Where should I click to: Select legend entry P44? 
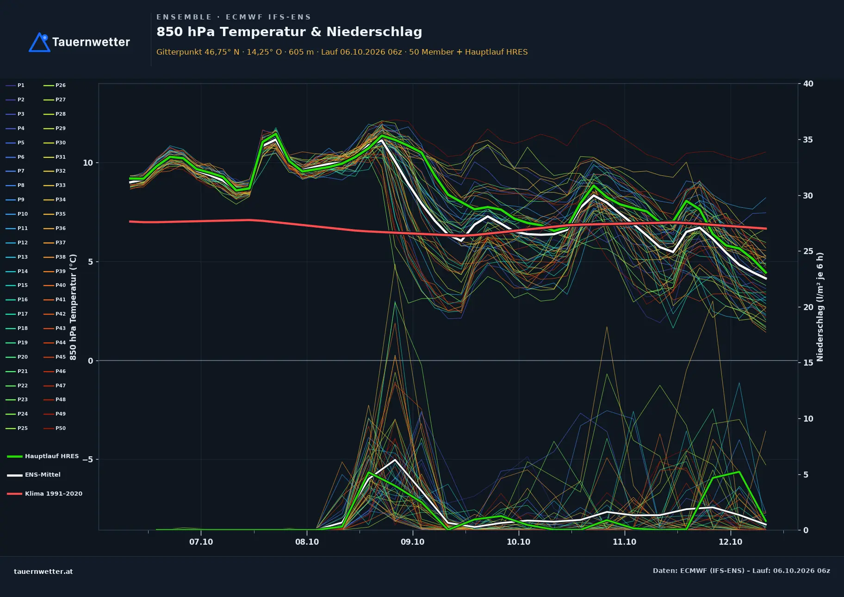(55, 343)
